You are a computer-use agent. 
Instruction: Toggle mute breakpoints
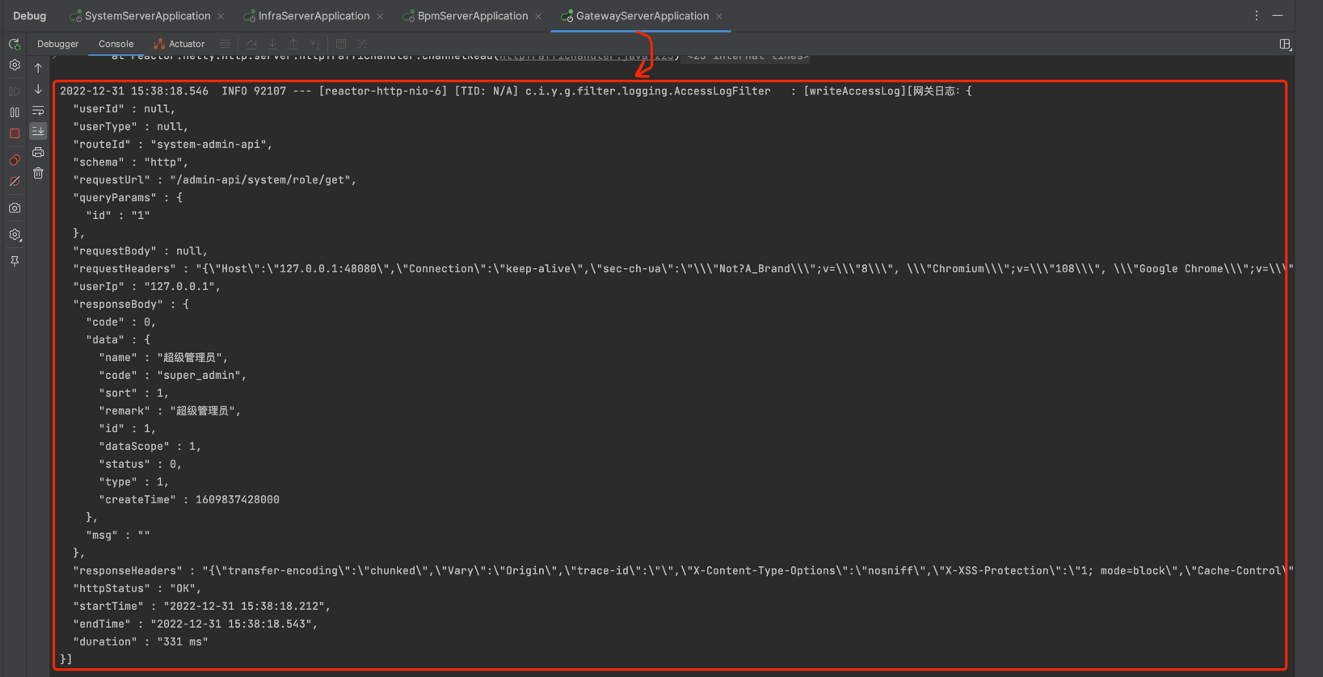coord(15,182)
